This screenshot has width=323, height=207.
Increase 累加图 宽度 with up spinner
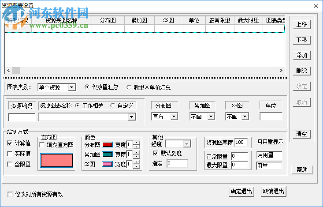(136, 152)
